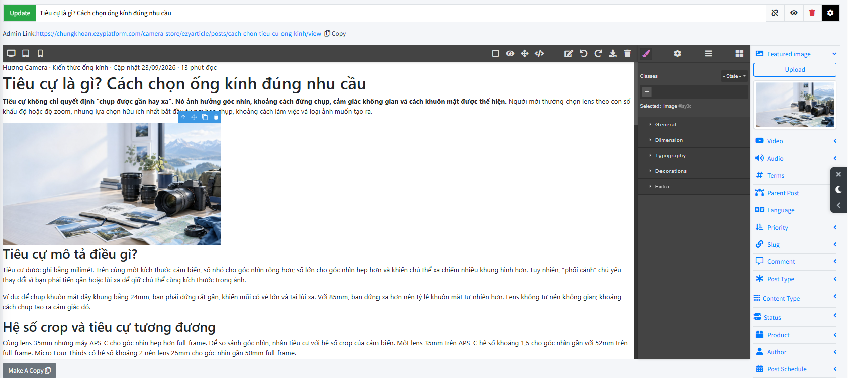Click the Make A Copy button
This screenshot has width=848, height=378.
coord(29,371)
